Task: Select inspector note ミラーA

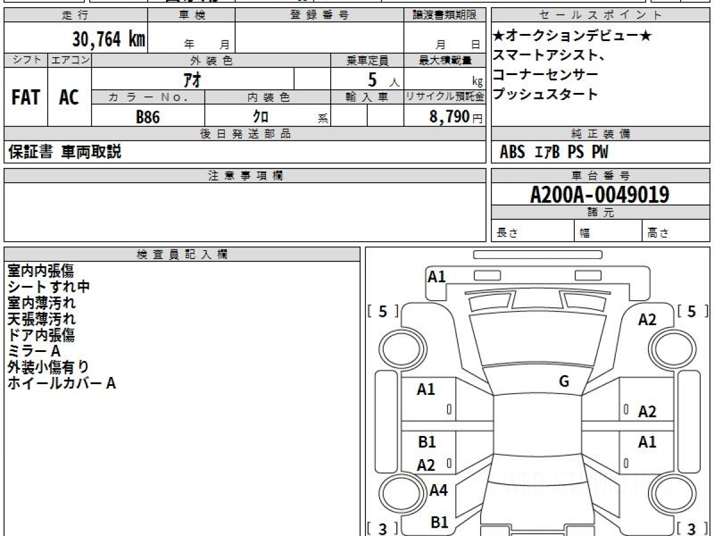Action: [x=34, y=351]
